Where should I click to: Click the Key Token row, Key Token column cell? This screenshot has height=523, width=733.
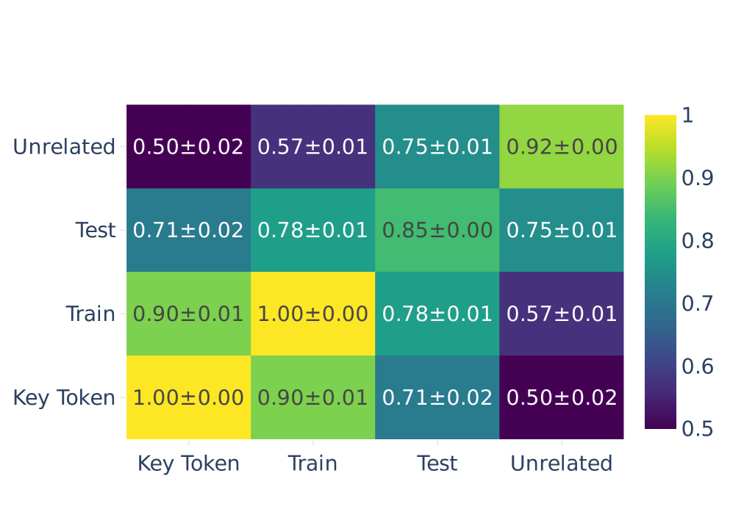188,398
